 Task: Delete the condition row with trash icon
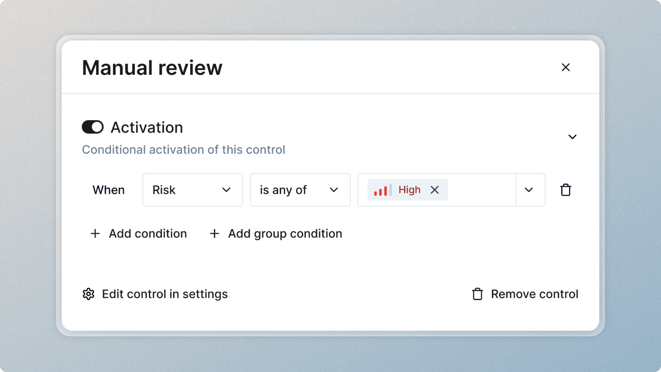click(x=566, y=190)
